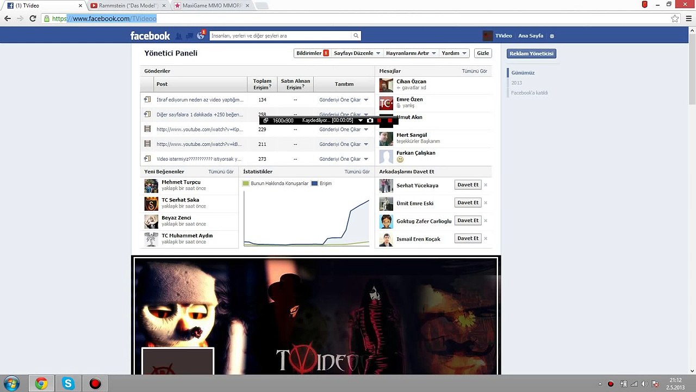
Task: Switch to the MaxiGame MMO tab
Action: click(212, 5)
